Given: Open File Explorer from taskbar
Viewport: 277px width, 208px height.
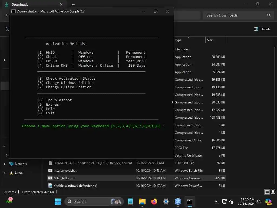Looking at the screenshot, I should [x=142, y=201].
